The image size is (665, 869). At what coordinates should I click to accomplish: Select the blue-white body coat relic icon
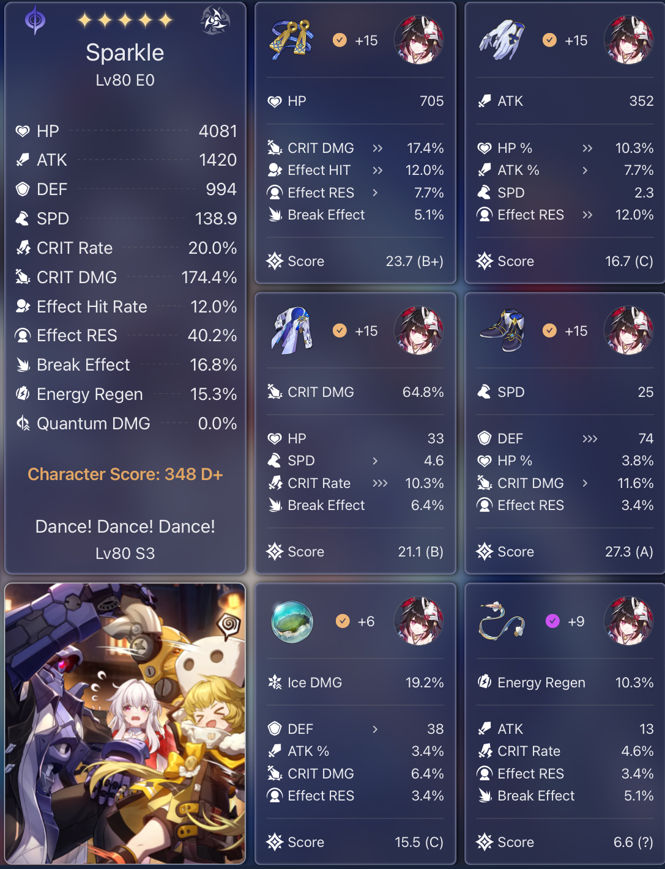coord(292,331)
